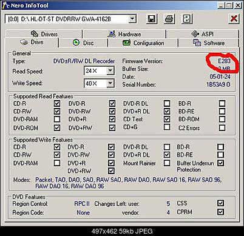
Task: Toggle CD+G read checkbox
Action: click(x=167, y=127)
